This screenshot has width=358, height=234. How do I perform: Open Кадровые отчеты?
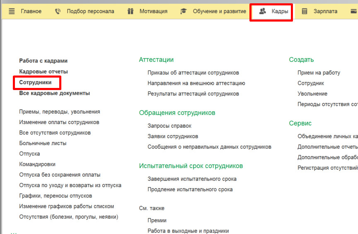click(x=44, y=72)
